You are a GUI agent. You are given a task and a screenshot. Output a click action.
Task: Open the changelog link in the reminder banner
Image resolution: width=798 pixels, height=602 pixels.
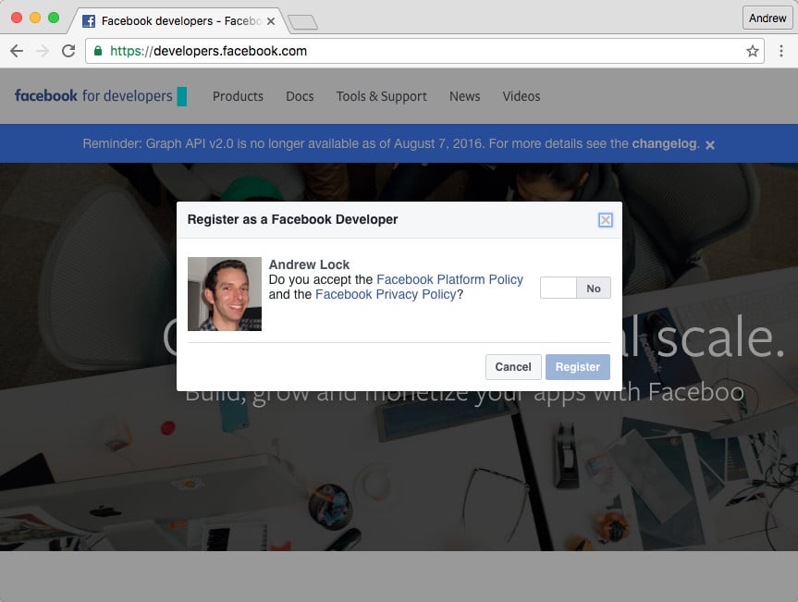coord(666,143)
